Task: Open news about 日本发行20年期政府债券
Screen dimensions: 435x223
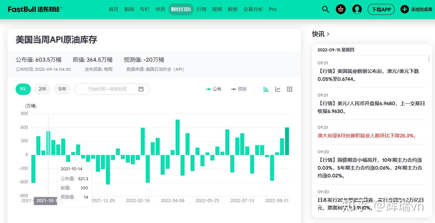Action: click(x=371, y=204)
